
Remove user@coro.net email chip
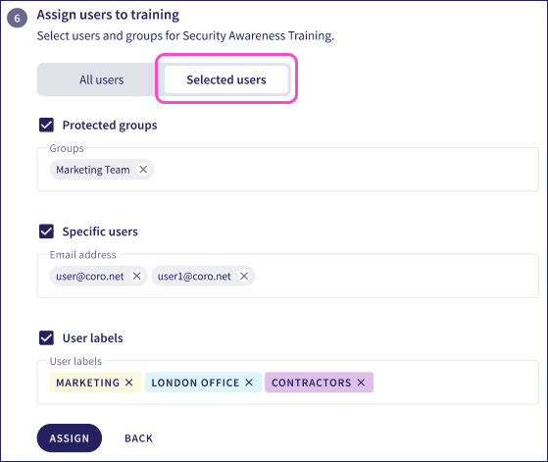pos(136,276)
